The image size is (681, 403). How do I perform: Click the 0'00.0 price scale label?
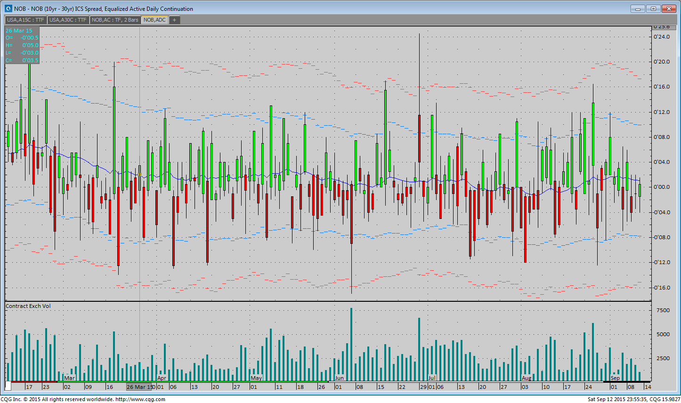pos(662,187)
